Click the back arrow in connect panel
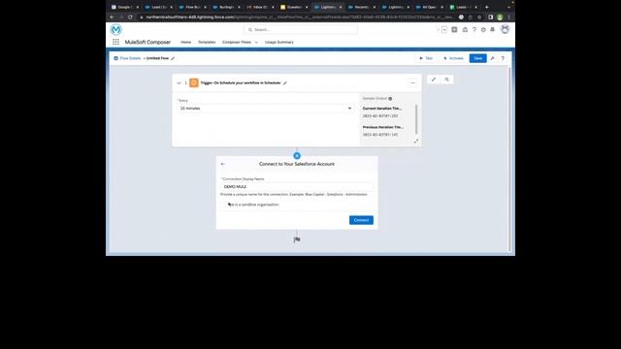621x349 pixels. tap(222, 164)
